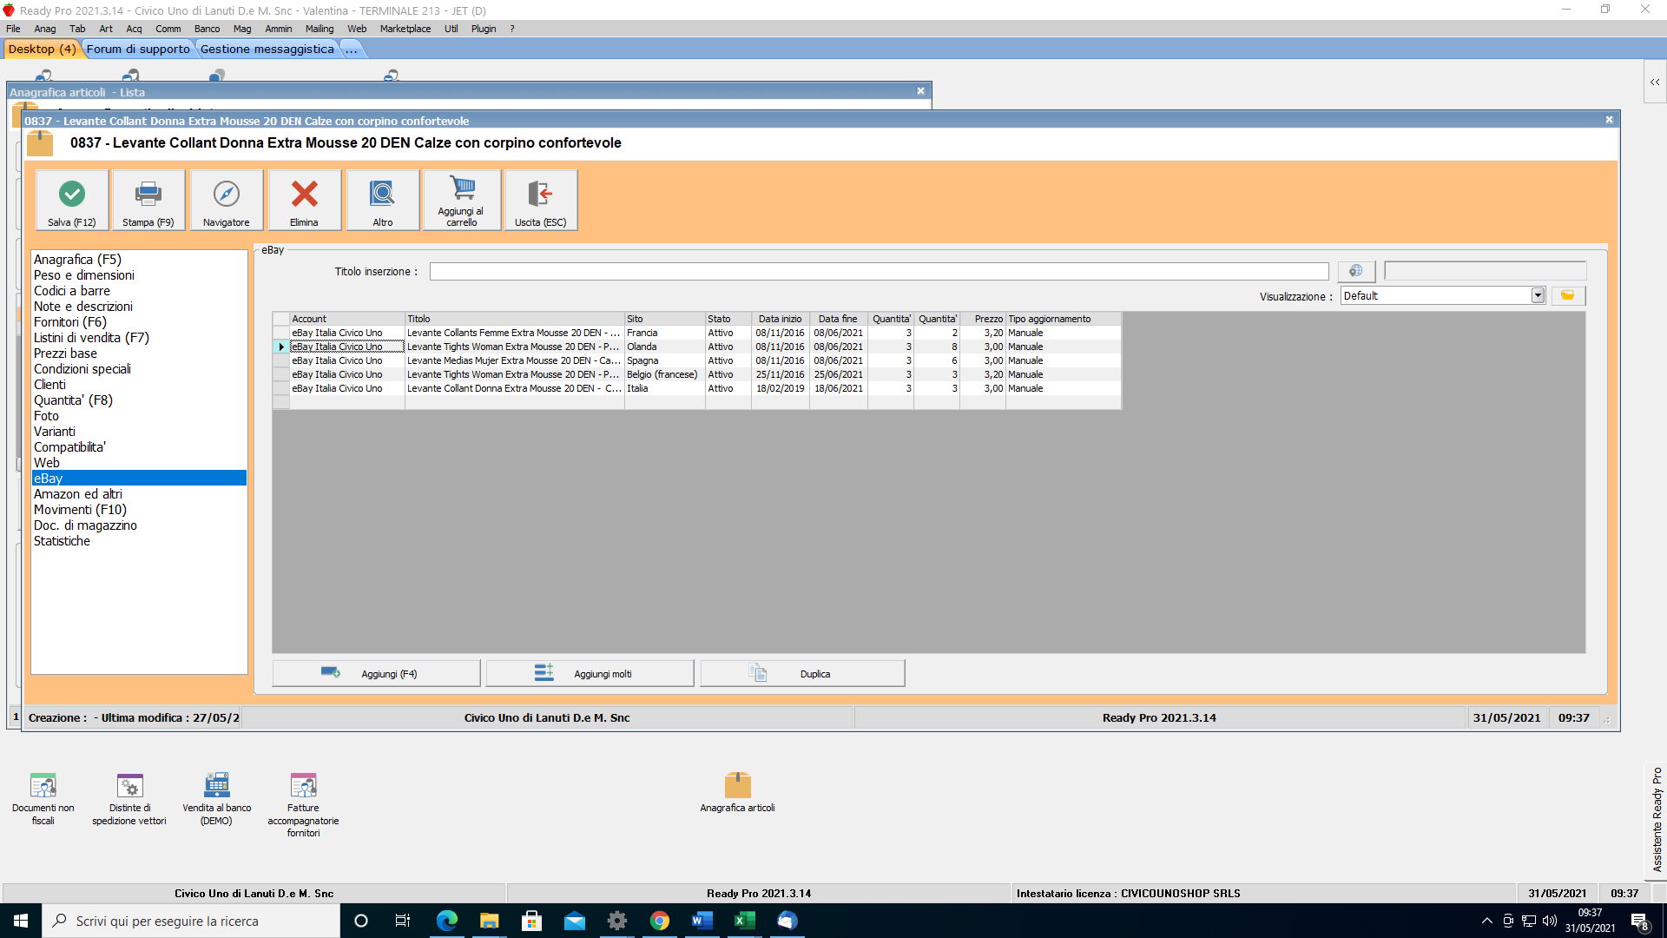Click the Stampa (F9) print button
The width and height of the screenshot is (1667, 938).
(x=148, y=200)
